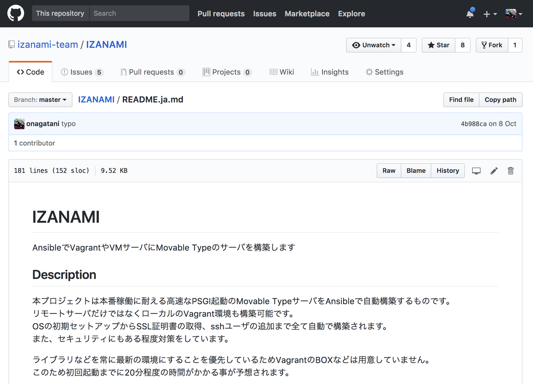View the 4 watchers count
The height and width of the screenshot is (384, 533).
[x=408, y=45]
